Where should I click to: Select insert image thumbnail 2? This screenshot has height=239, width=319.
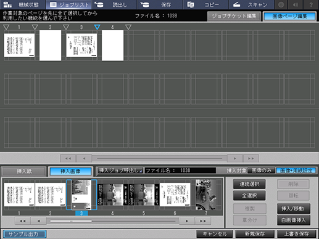click(50, 195)
